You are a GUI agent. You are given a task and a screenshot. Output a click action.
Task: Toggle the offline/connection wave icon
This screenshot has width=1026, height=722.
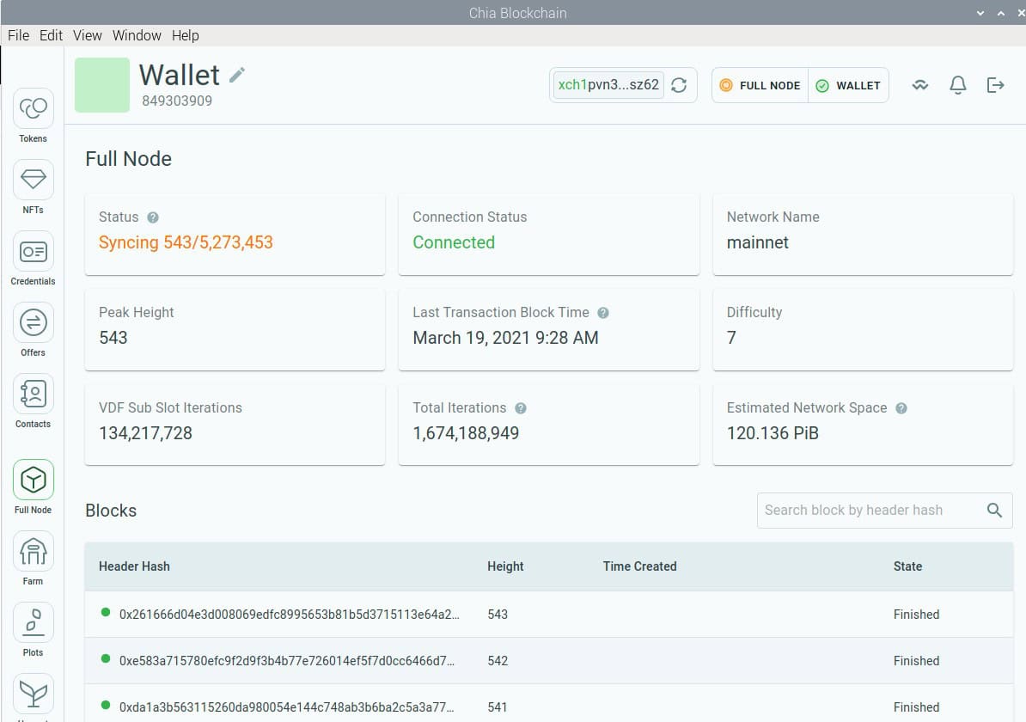919,85
